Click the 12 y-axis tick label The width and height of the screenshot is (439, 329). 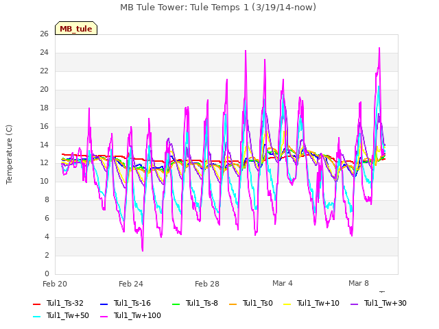[x=44, y=162]
